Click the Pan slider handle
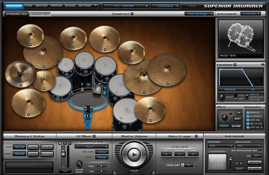 102,171
